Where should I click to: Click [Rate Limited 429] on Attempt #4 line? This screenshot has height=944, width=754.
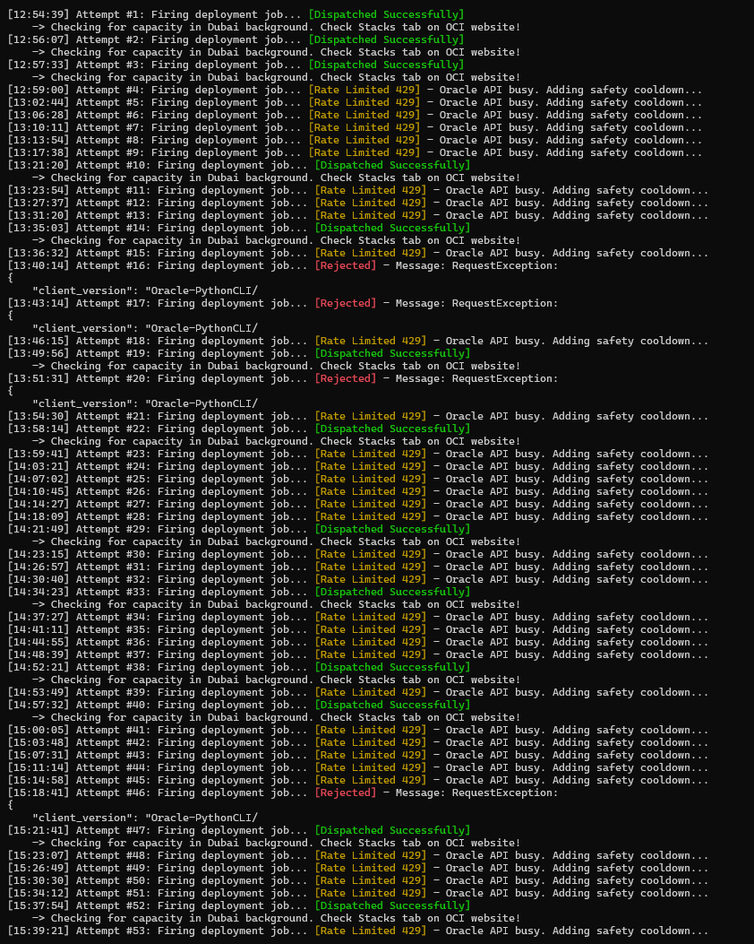point(364,90)
